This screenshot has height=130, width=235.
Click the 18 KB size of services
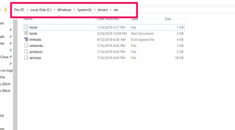179,58
